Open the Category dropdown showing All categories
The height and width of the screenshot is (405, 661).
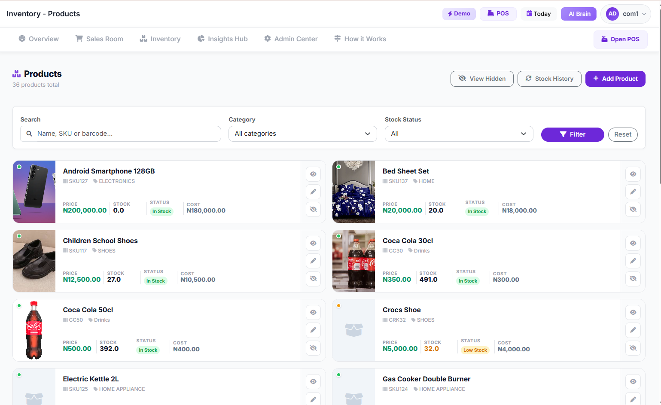[302, 134]
